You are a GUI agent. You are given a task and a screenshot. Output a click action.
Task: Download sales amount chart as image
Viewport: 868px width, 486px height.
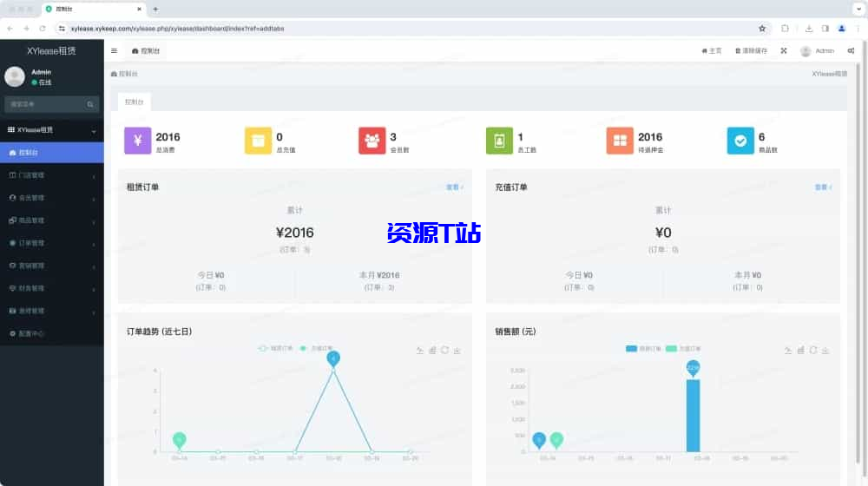click(825, 351)
